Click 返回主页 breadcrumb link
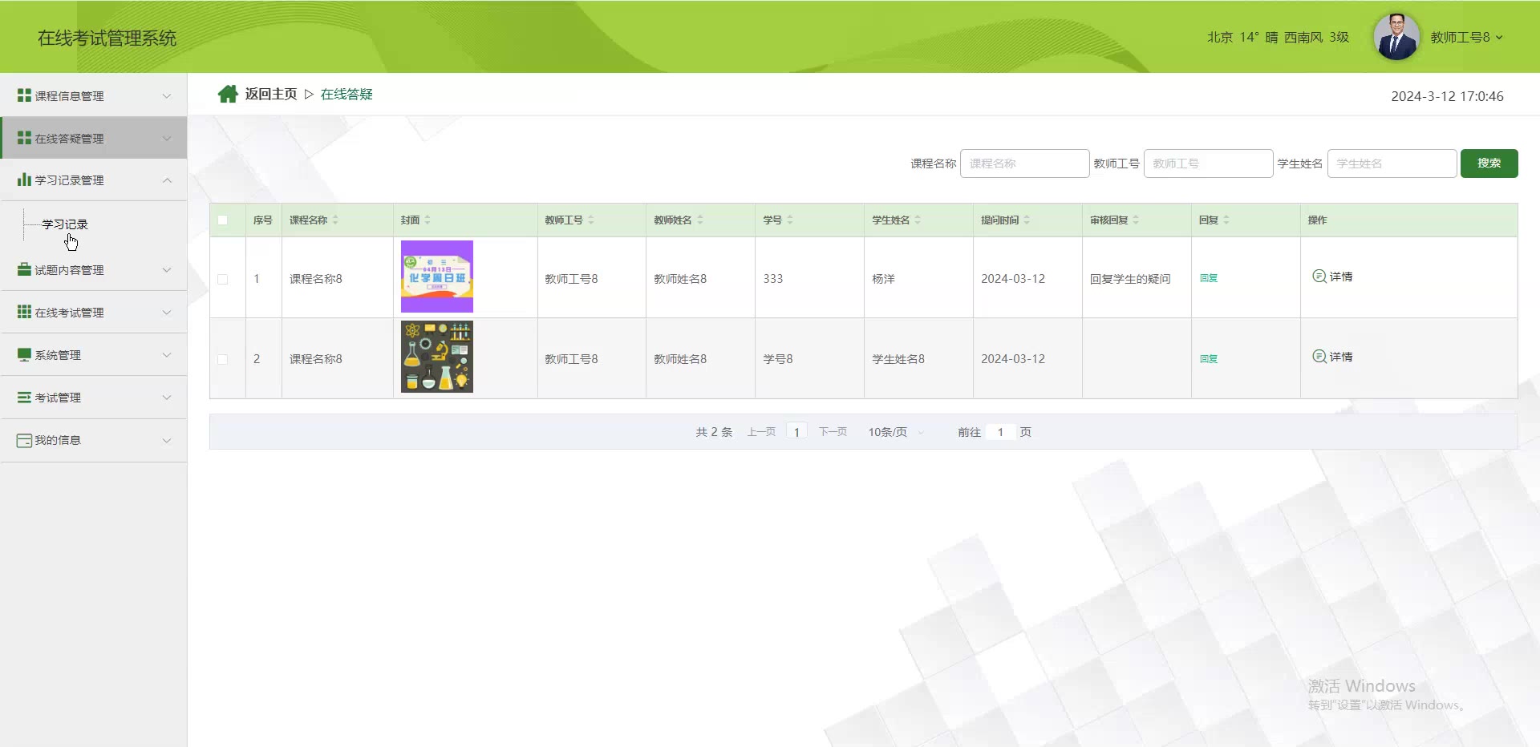 point(271,95)
